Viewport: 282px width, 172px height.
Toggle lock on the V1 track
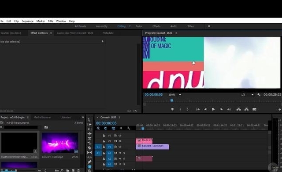coord(104,147)
